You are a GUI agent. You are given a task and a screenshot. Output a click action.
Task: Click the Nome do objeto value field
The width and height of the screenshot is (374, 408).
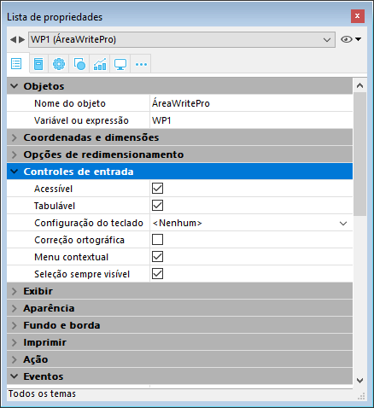(x=251, y=103)
